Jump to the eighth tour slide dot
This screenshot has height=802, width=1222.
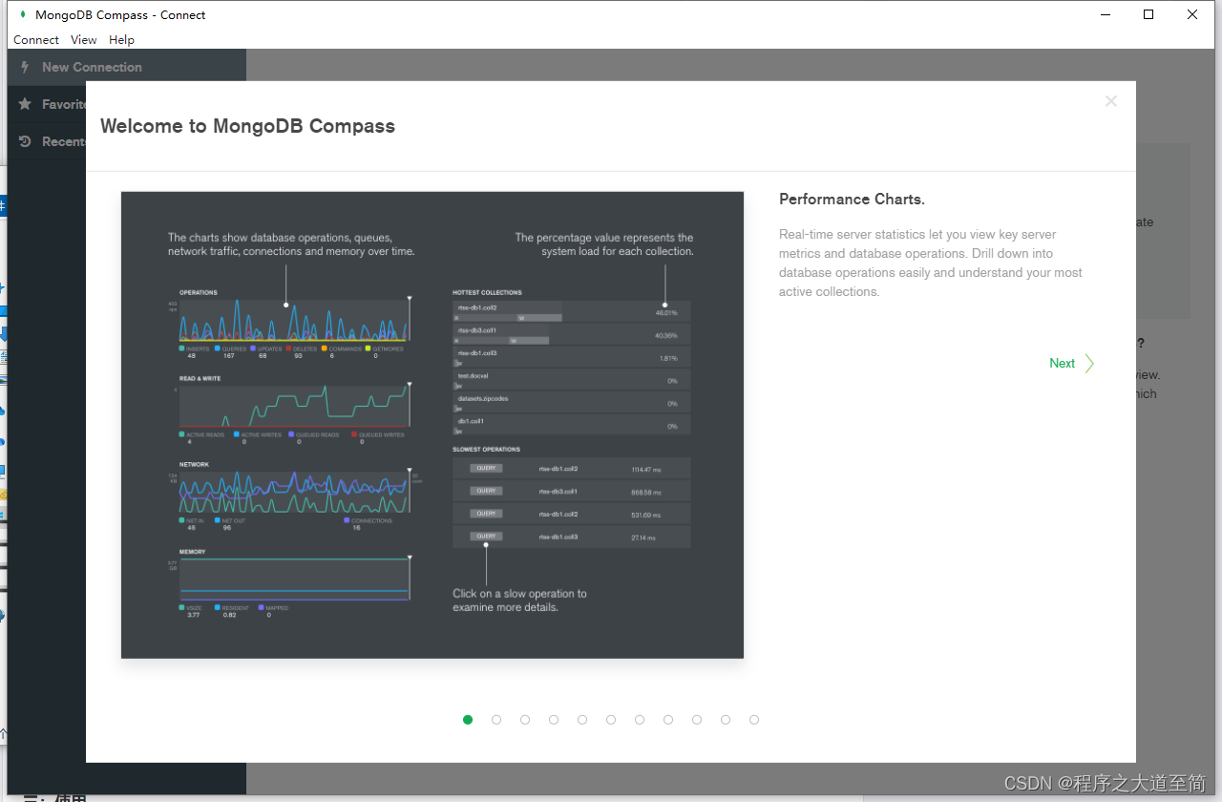[668, 720]
